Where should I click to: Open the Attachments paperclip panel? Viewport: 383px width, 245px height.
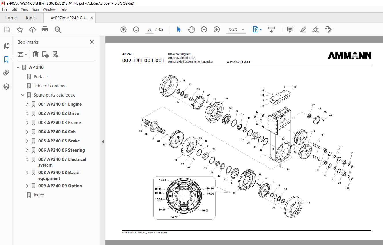(x=6, y=73)
